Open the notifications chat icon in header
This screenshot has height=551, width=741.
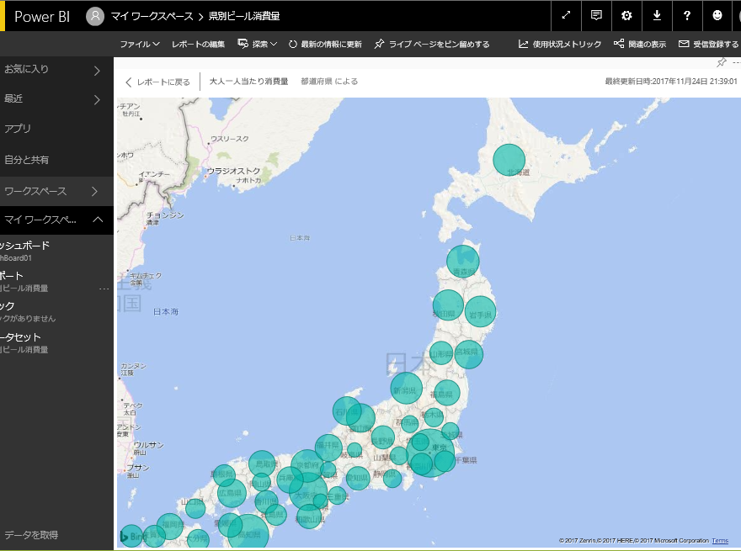[596, 15]
